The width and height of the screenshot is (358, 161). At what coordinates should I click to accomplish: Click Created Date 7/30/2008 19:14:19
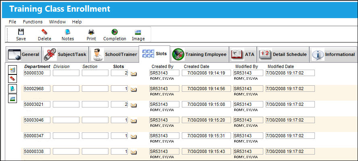coord(206,73)
